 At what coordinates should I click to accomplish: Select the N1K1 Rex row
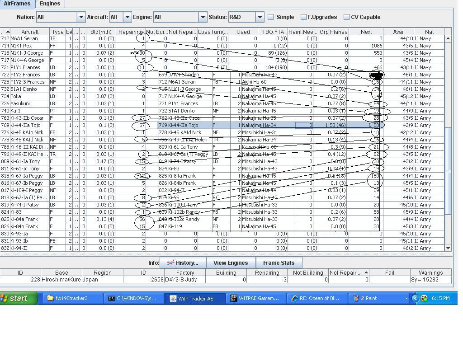[x=222, y=46]
